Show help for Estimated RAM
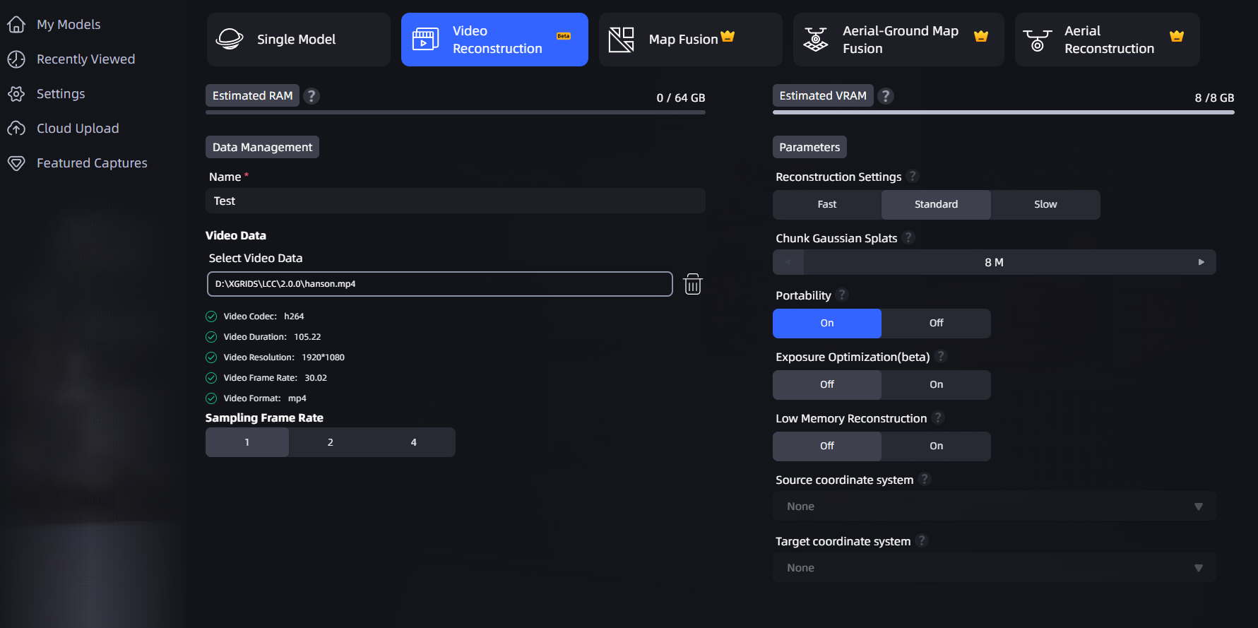The image size is (1258, 628). click(311, 96)
